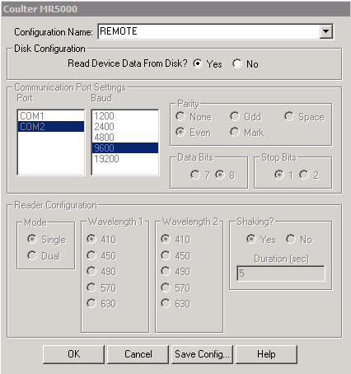Click the Duration (sec) input field
Viewport: 351px width, 374px height.
(281, 273)
